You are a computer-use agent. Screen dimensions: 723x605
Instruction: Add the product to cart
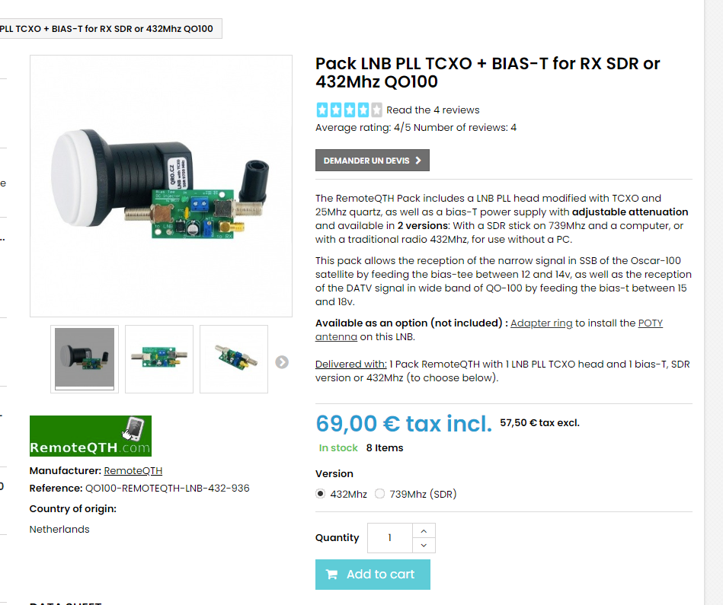pyautogui.click(x=373, y=575)
